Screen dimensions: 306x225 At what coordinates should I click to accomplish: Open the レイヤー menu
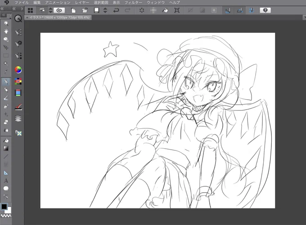pyautogui.click(x=82, y=3)
